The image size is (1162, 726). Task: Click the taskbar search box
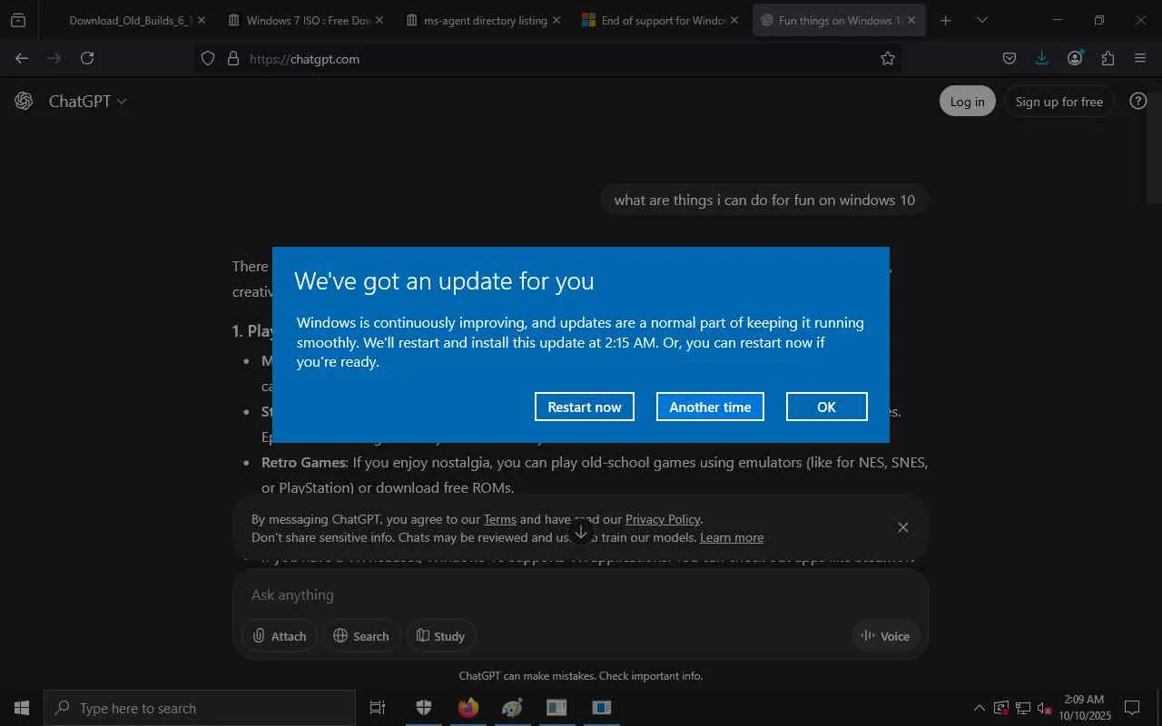pos(200,708)
